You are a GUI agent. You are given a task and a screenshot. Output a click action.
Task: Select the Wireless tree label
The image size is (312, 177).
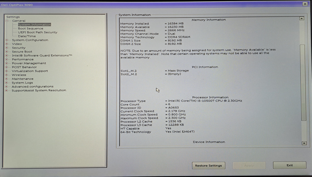pos(19,75)
